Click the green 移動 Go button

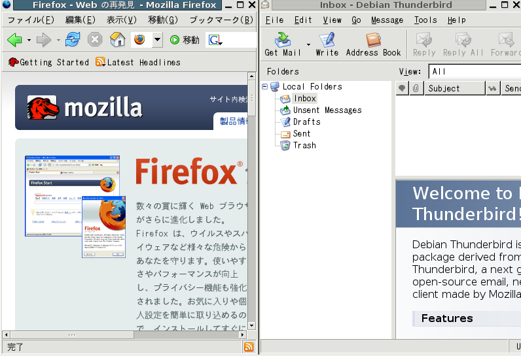click(185, 40)
